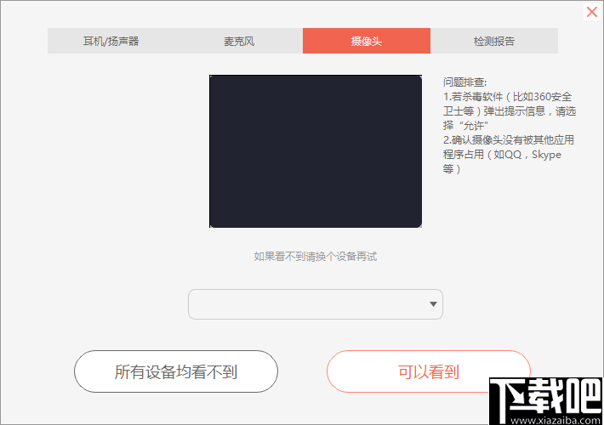
Task: Click 所有设备均看不到 button
Action: [176, 371]
